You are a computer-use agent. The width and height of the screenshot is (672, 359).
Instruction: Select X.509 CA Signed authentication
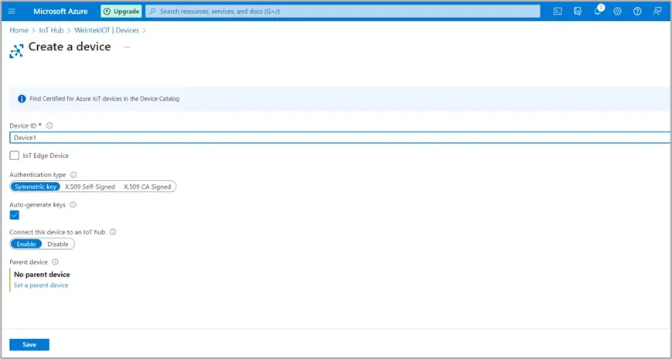[x=148, y=186]
